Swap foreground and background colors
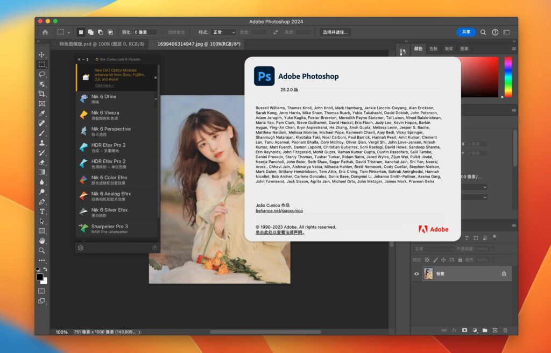 [x=45, y=269]
